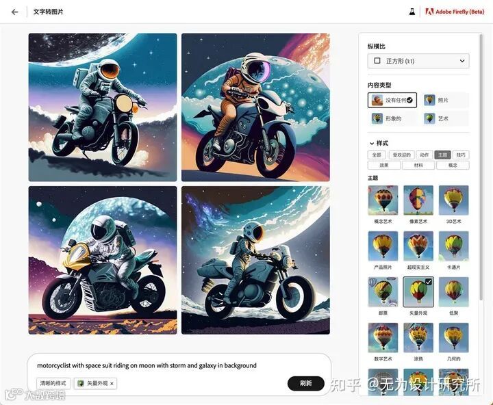
Task: Click the 清晰的样式 button
Action: click(x=53, y=383)
